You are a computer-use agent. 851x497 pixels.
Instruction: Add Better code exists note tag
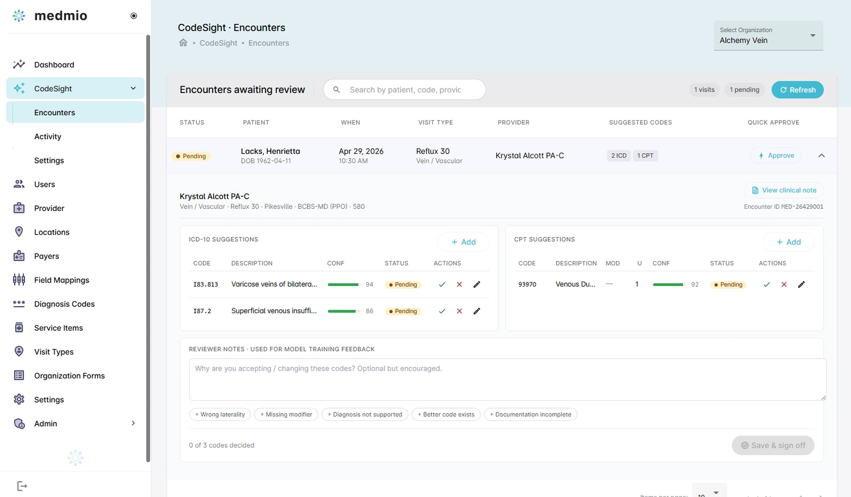446,414
